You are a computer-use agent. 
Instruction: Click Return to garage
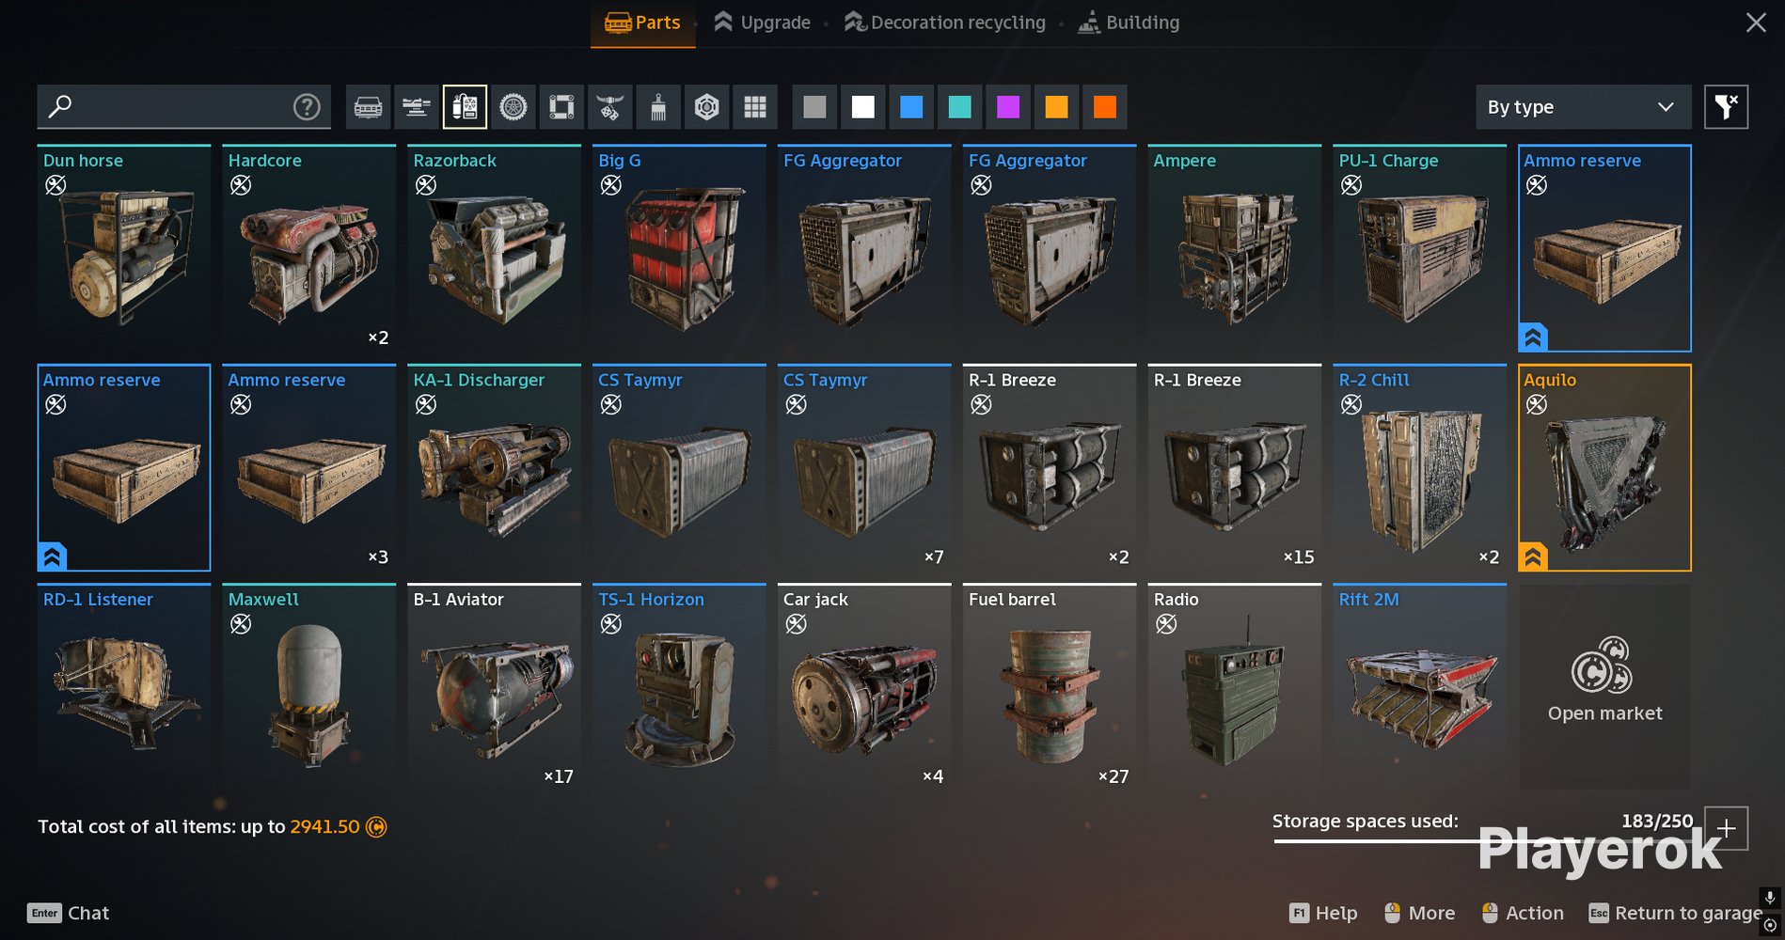coord(1676,913)
